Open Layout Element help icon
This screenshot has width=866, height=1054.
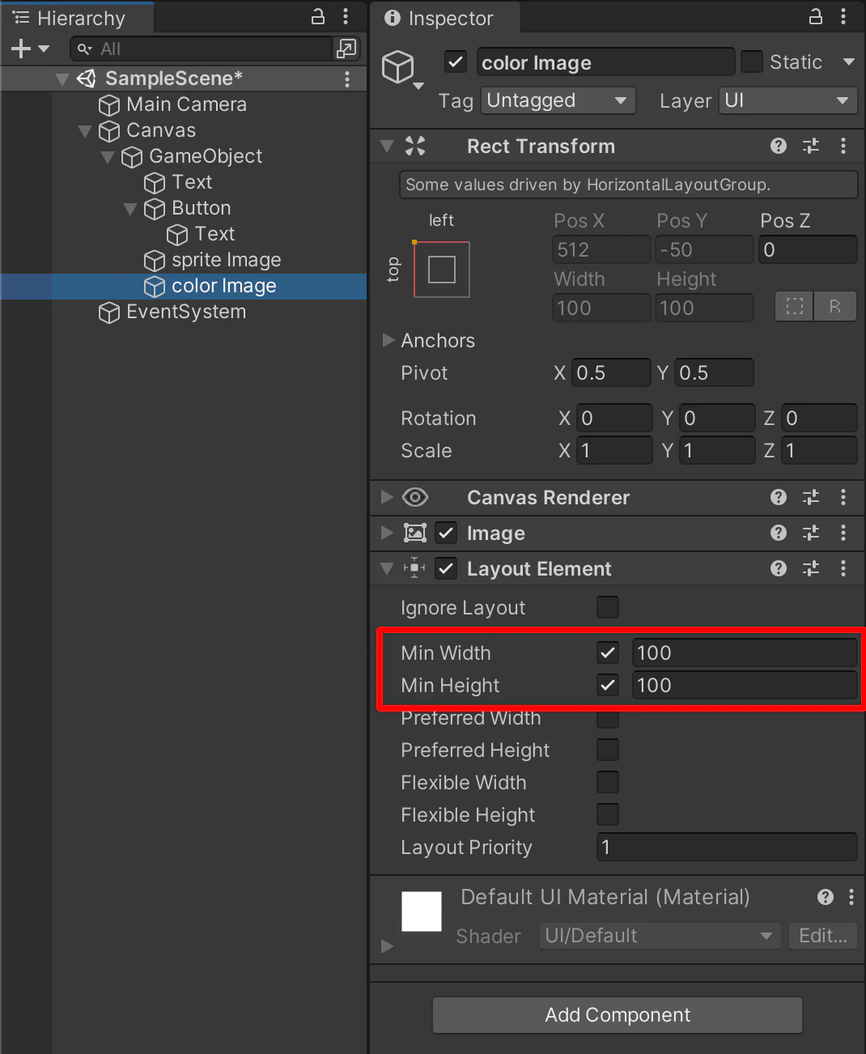click(x=779, y=568)
